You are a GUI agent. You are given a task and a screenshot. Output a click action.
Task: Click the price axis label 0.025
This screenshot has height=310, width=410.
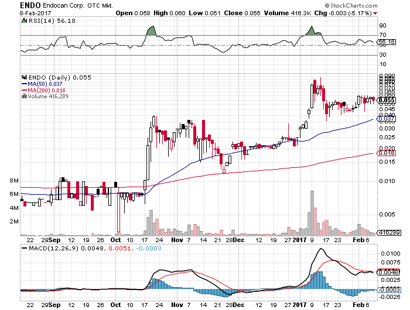tap(387, 137)
